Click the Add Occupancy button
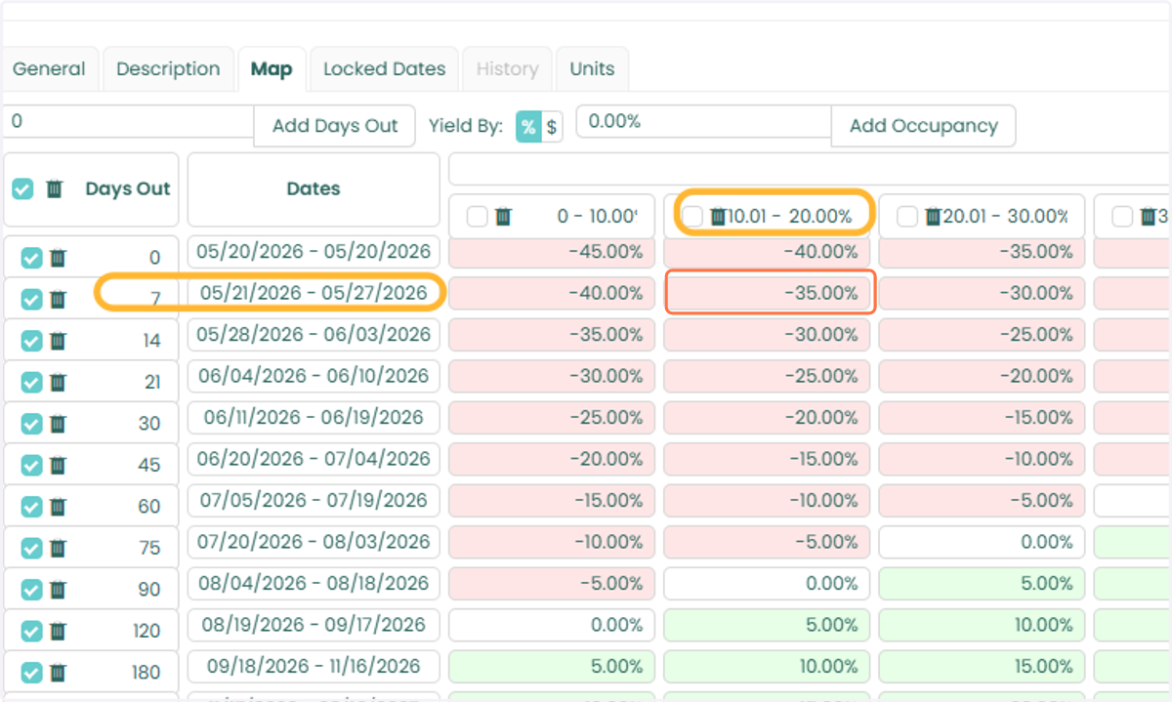 pos(923,126)
